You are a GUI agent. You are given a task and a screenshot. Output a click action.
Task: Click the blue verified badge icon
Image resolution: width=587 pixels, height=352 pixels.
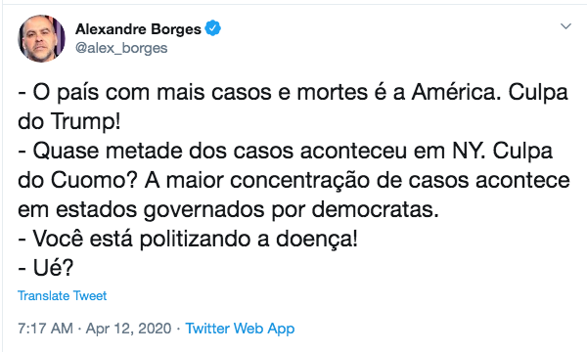(x=212, y=28)
